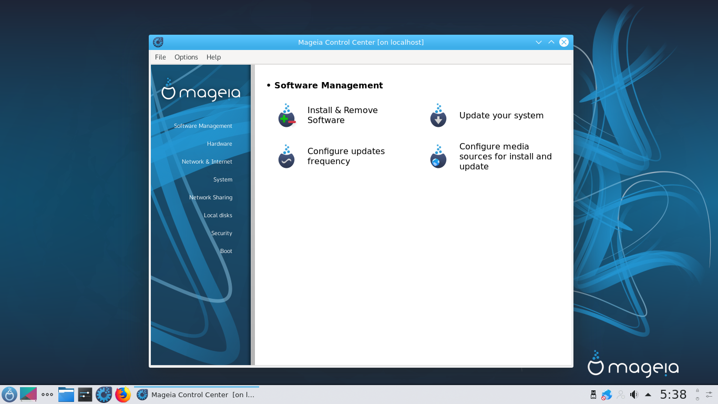The width and height of the screenshot is (718, 404).
Task: Select the Boot category
Action: coord(226,251)
